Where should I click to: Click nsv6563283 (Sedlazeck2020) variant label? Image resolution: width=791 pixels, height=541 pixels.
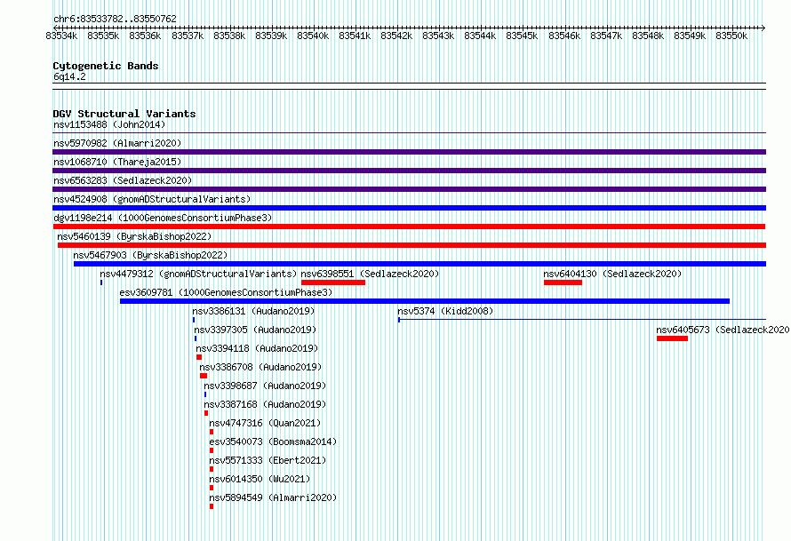click(x=123, y=180)
